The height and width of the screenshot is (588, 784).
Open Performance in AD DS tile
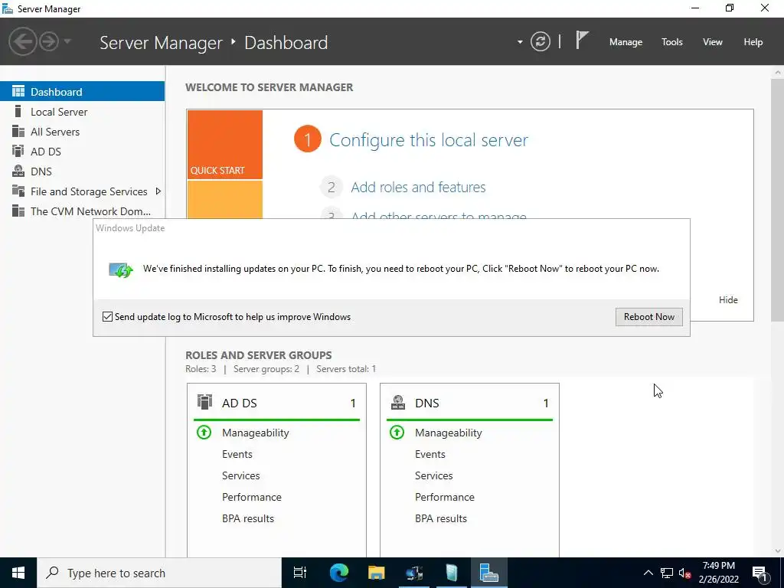tap(251, 497)
